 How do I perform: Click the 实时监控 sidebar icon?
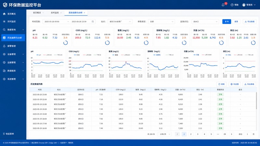pyautogui.click(x=4, y=21)
